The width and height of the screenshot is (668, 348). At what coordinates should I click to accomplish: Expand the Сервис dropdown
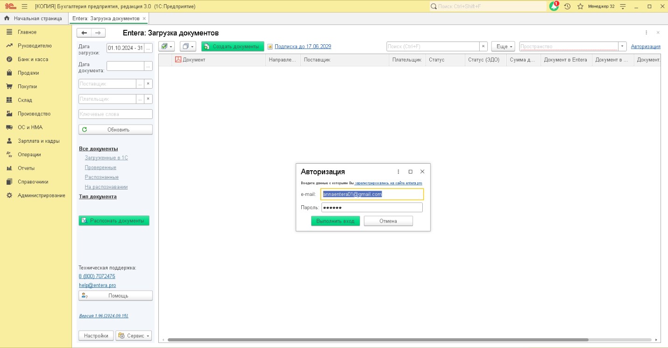pyautogui.click(x=134, y=336)
